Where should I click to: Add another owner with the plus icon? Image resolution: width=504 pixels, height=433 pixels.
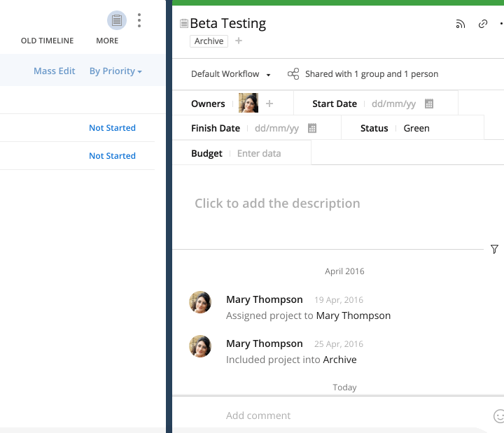coord(269,104)
